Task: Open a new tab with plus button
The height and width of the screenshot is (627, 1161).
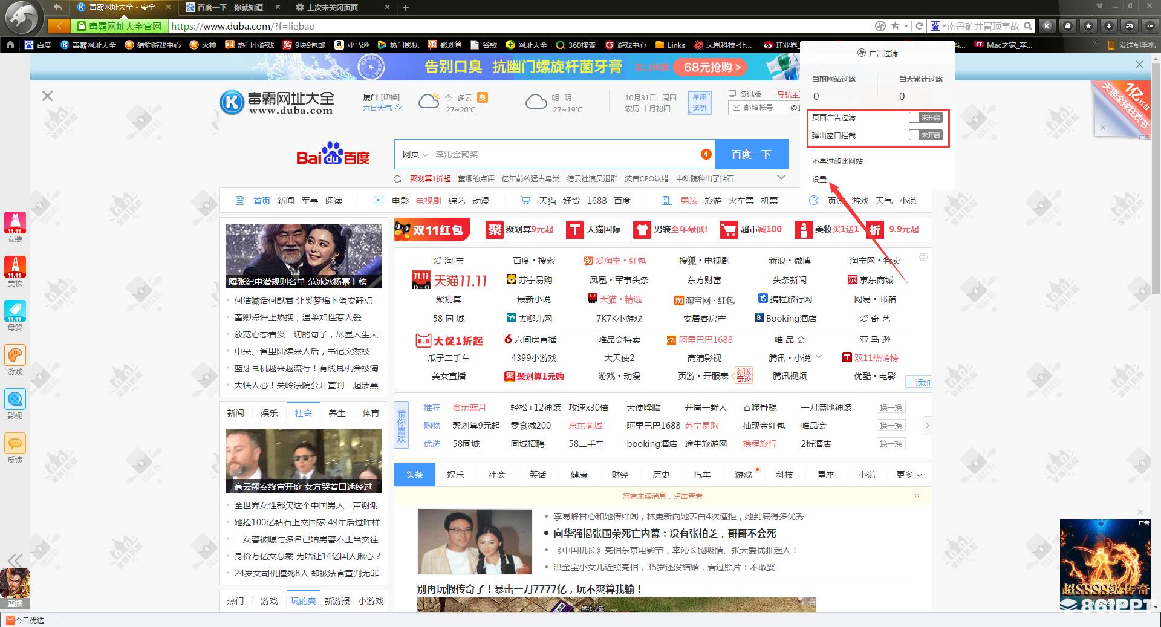Action: 406,7
